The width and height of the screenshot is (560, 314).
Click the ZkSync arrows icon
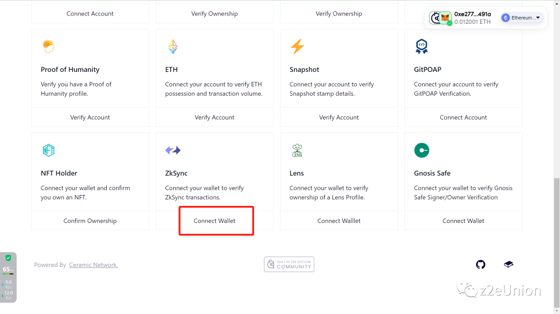[x=173, y=151]
